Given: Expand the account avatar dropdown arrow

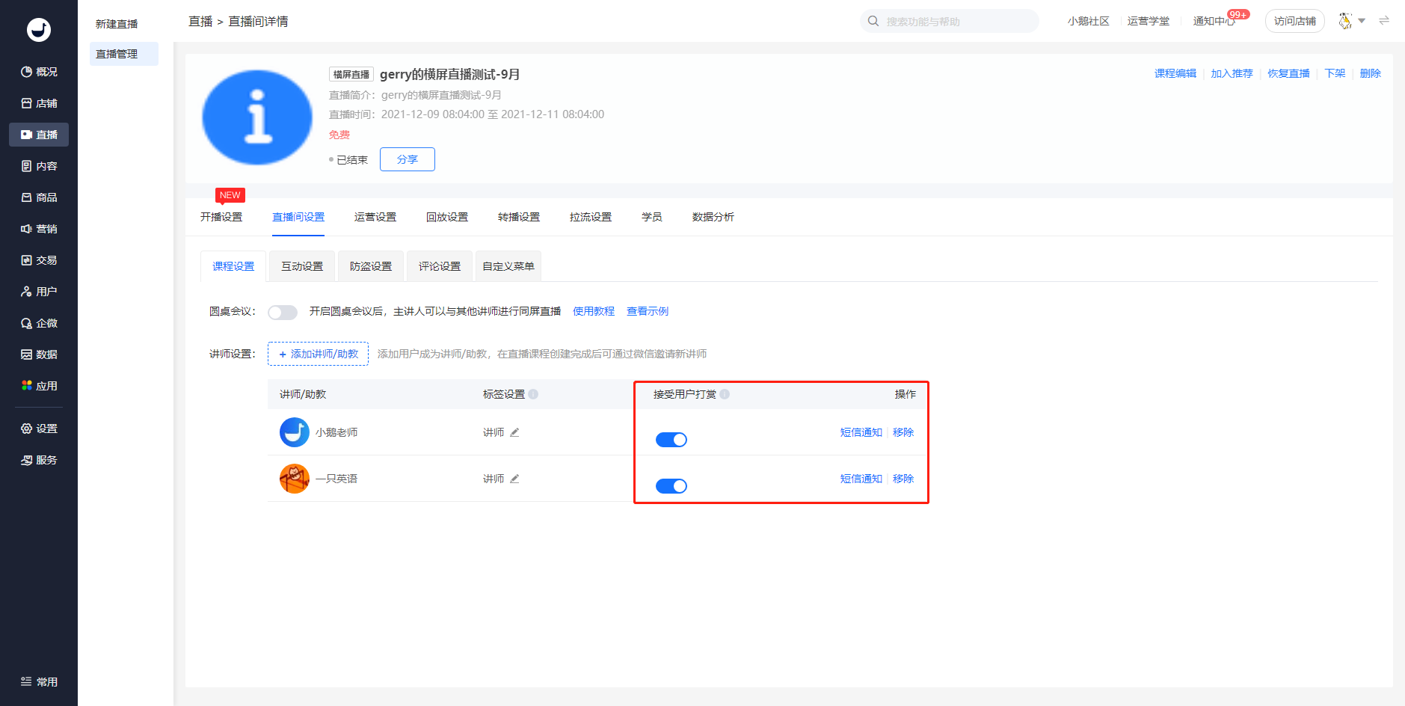Looking at the screenshot, I should pos(1362,21).
